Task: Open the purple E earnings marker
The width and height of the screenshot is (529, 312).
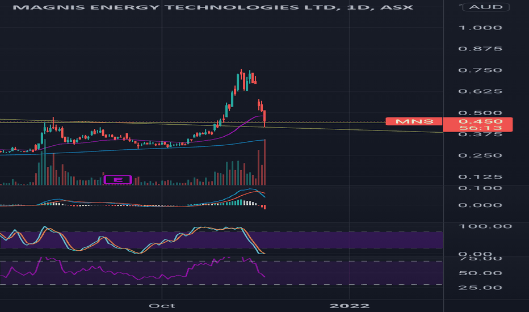Action: [x=117, y=180]
